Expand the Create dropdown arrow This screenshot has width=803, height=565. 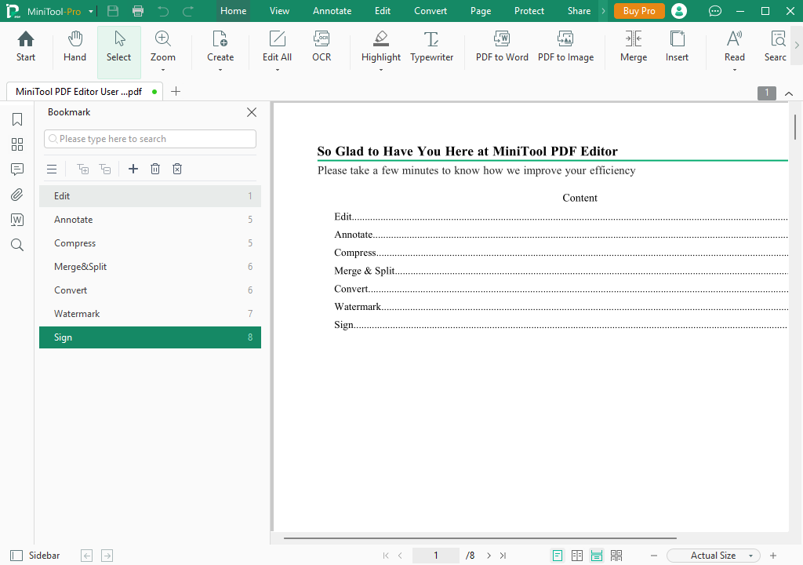tap(220, 70)
